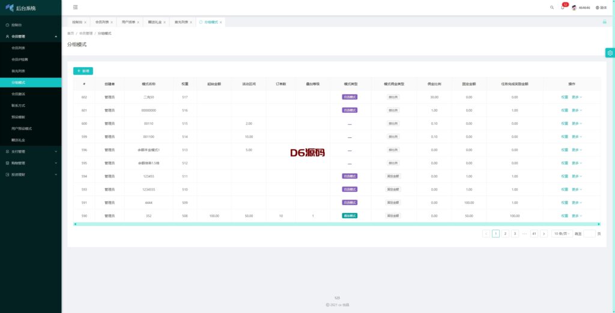Open 更多 dropdown for row 594
Screen dimensions: 615x313
(577, 176)
